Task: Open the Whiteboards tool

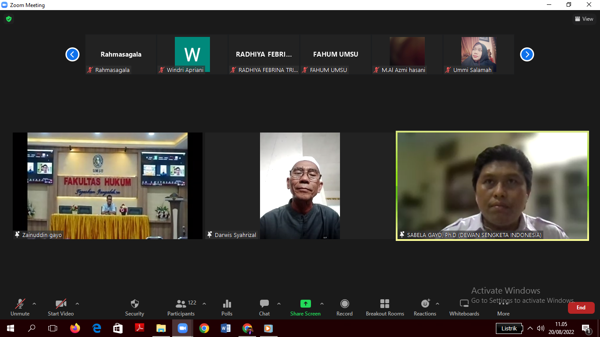Action: pos(464,307)
